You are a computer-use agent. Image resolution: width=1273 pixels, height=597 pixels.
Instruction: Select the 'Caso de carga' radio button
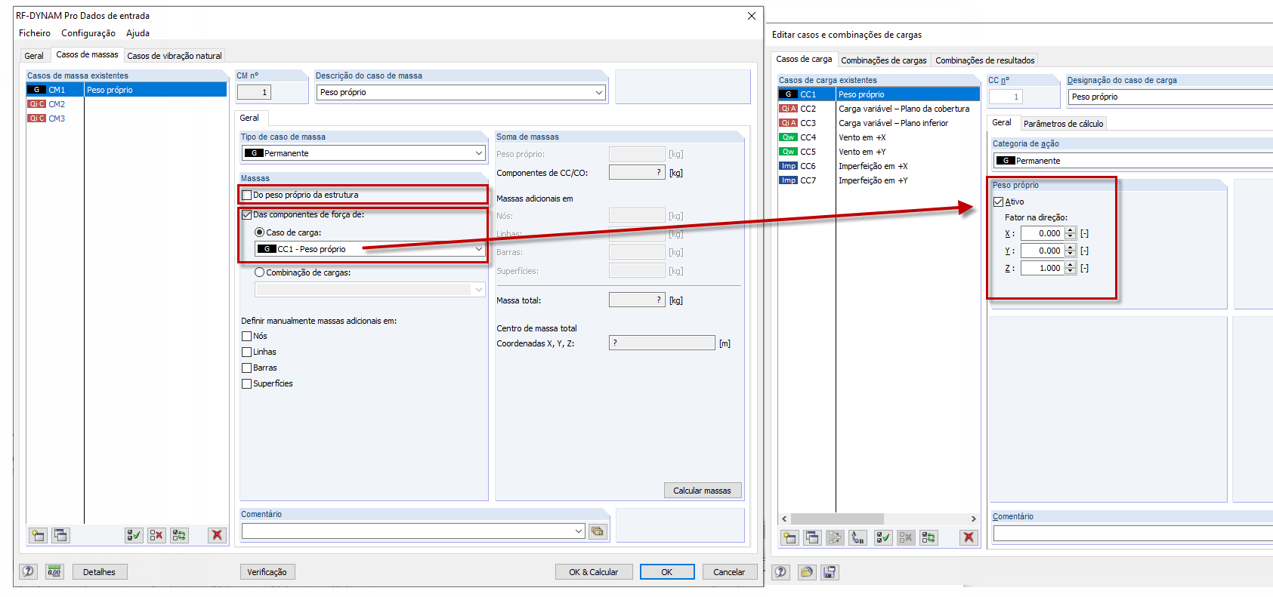(260, 232)
